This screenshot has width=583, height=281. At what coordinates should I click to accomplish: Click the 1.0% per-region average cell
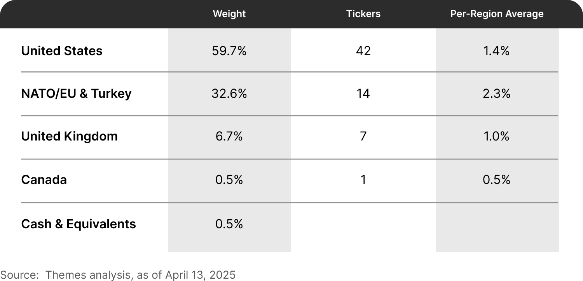click(x=497, y=136)
